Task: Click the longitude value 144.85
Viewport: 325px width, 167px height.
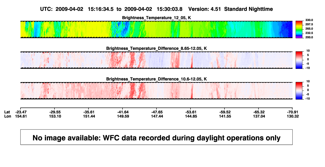Action: (191, 116)
